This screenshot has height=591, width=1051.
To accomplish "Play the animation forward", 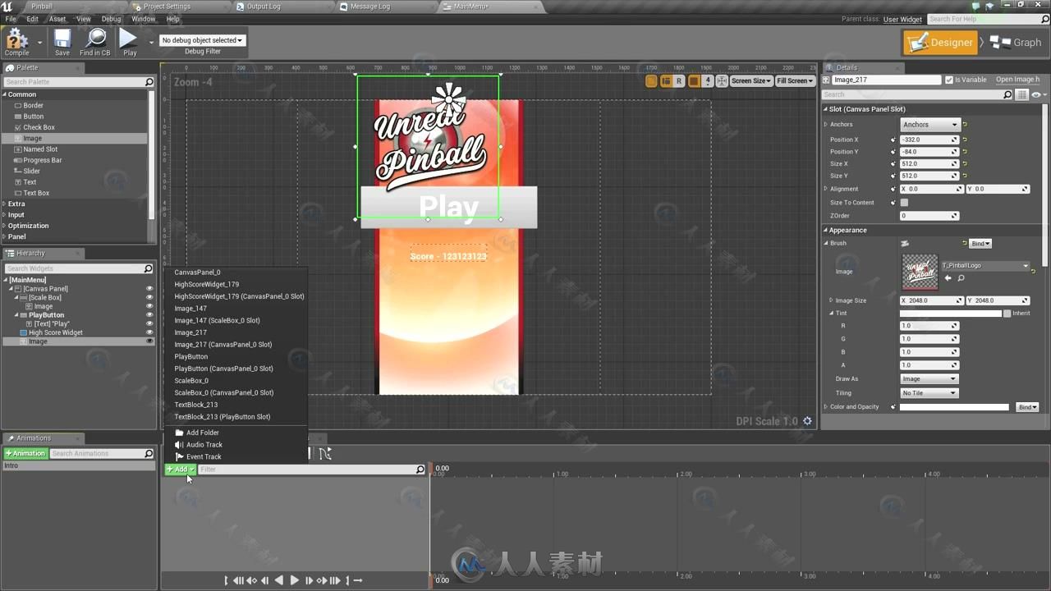I will click(294, 580).
